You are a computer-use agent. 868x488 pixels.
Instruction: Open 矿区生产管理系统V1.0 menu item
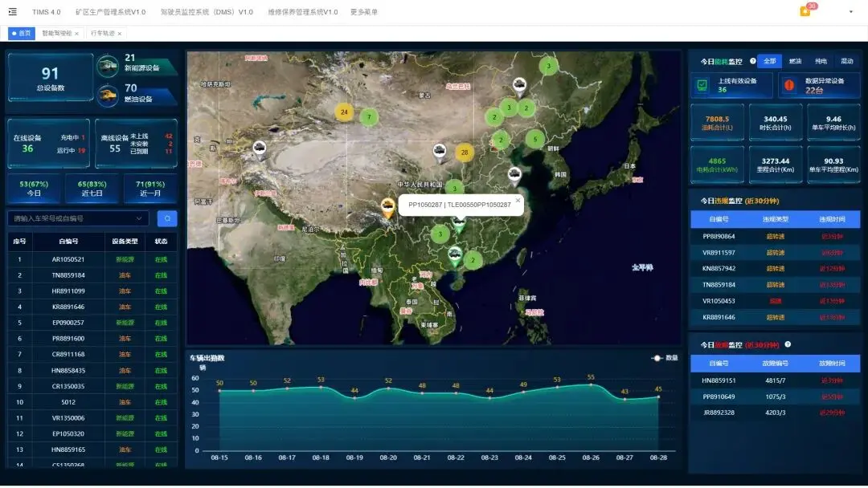[x=110, y=12]
